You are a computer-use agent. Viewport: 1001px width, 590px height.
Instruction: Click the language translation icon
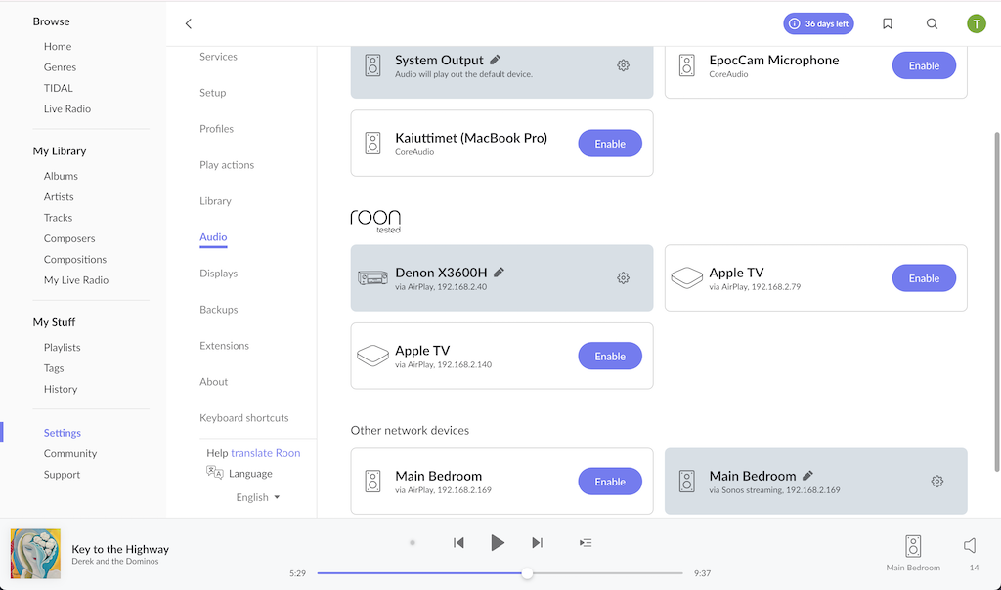214,472
